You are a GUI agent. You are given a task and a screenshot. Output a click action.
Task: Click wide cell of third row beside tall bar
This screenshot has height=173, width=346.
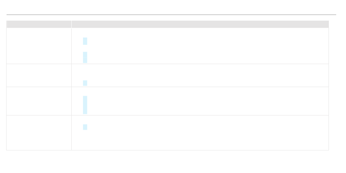pyautogui.click(x=208, y=101)
